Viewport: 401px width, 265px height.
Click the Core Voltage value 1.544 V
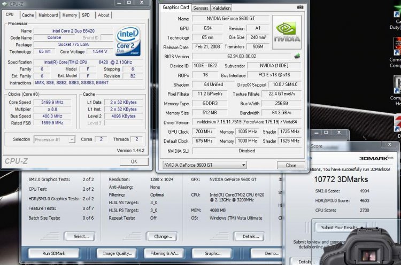(x=100, y=52)
